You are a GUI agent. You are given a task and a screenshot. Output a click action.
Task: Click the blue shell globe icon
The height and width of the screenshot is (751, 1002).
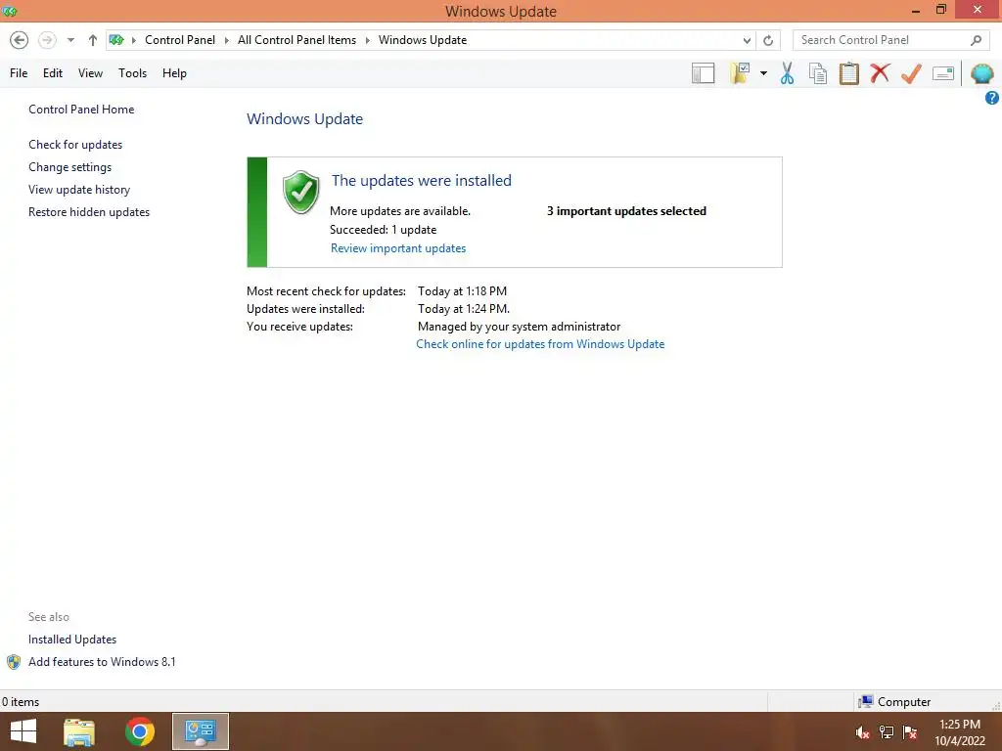[982, 73]
